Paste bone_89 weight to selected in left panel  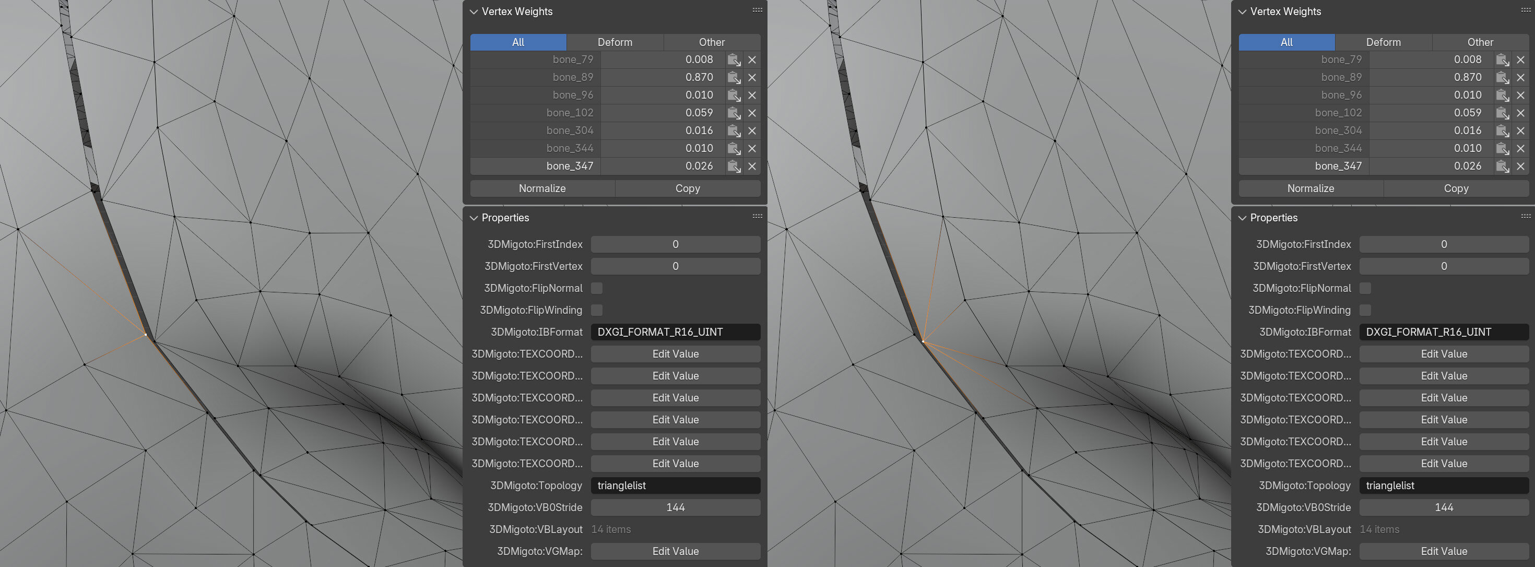point(734,77)
